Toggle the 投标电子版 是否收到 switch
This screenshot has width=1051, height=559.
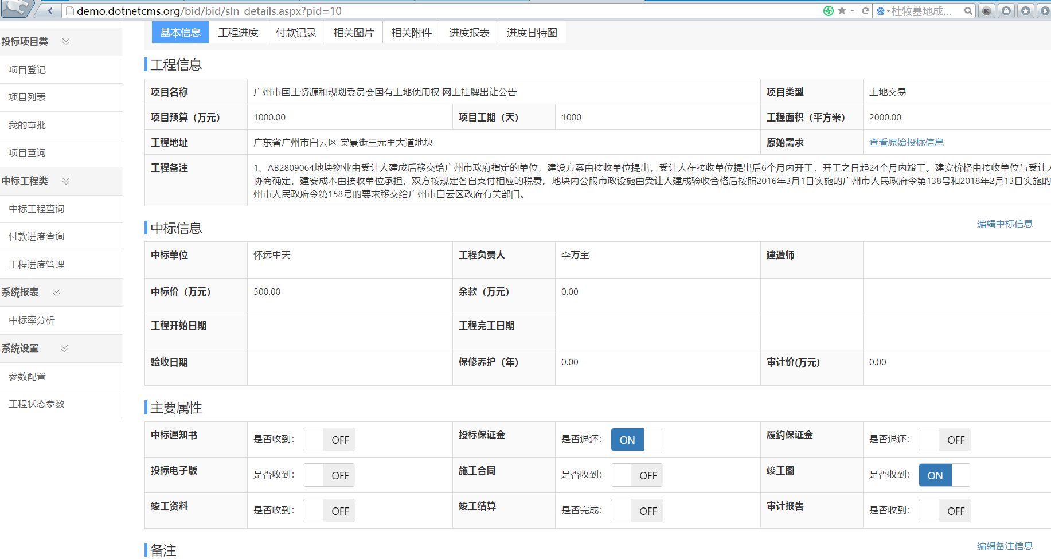tap(329, 475)
